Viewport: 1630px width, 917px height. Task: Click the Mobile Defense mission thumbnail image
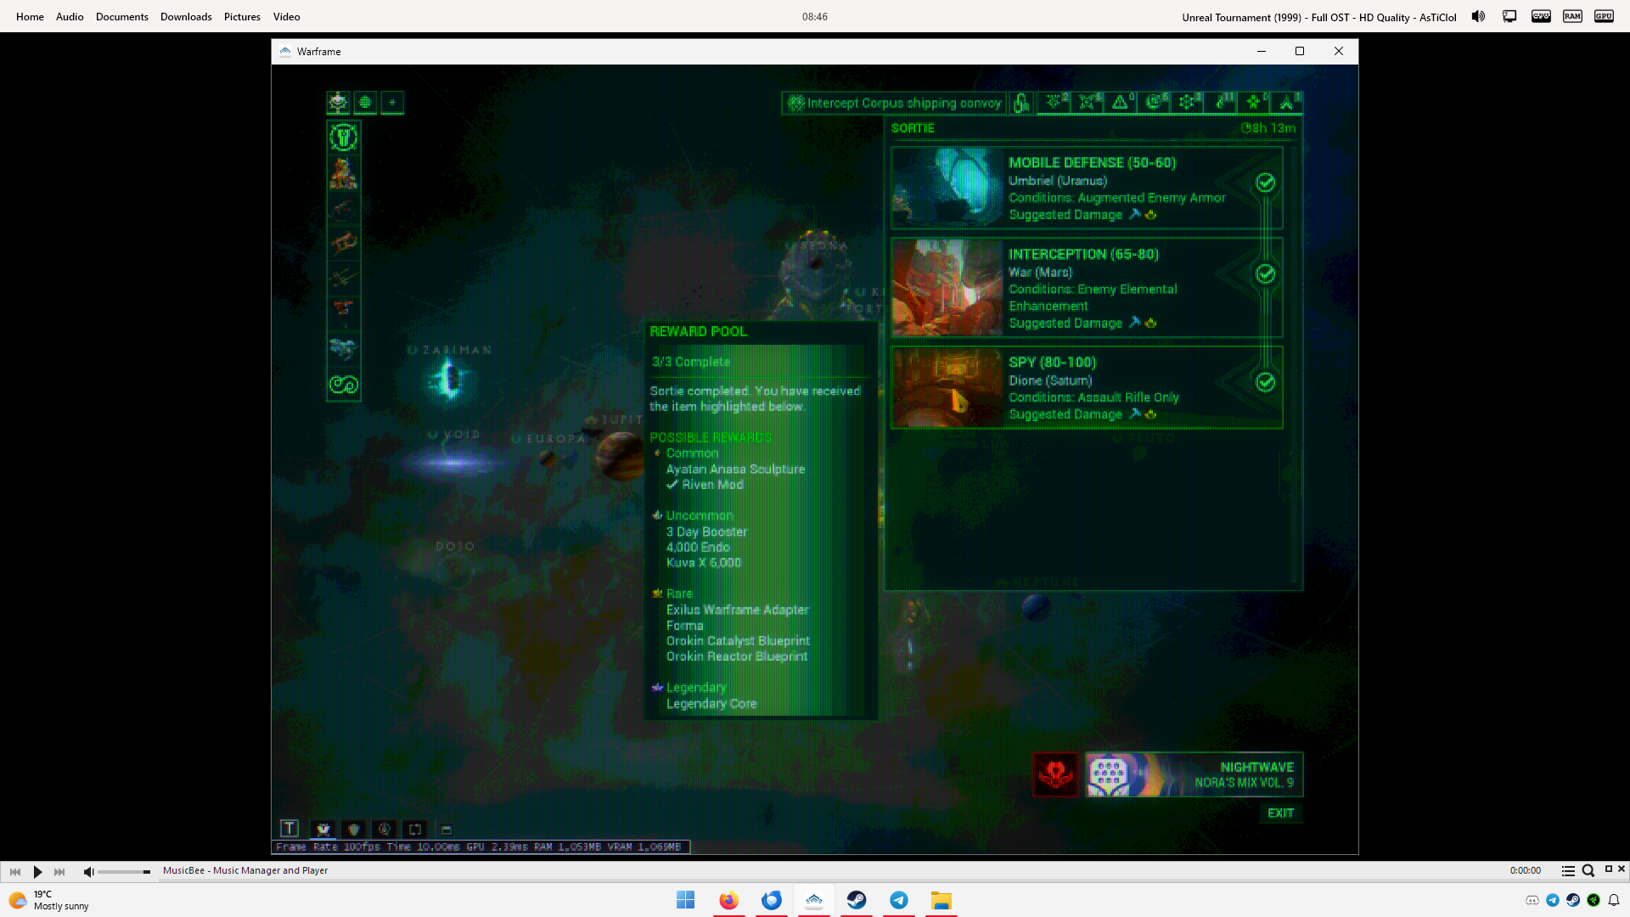947,188
